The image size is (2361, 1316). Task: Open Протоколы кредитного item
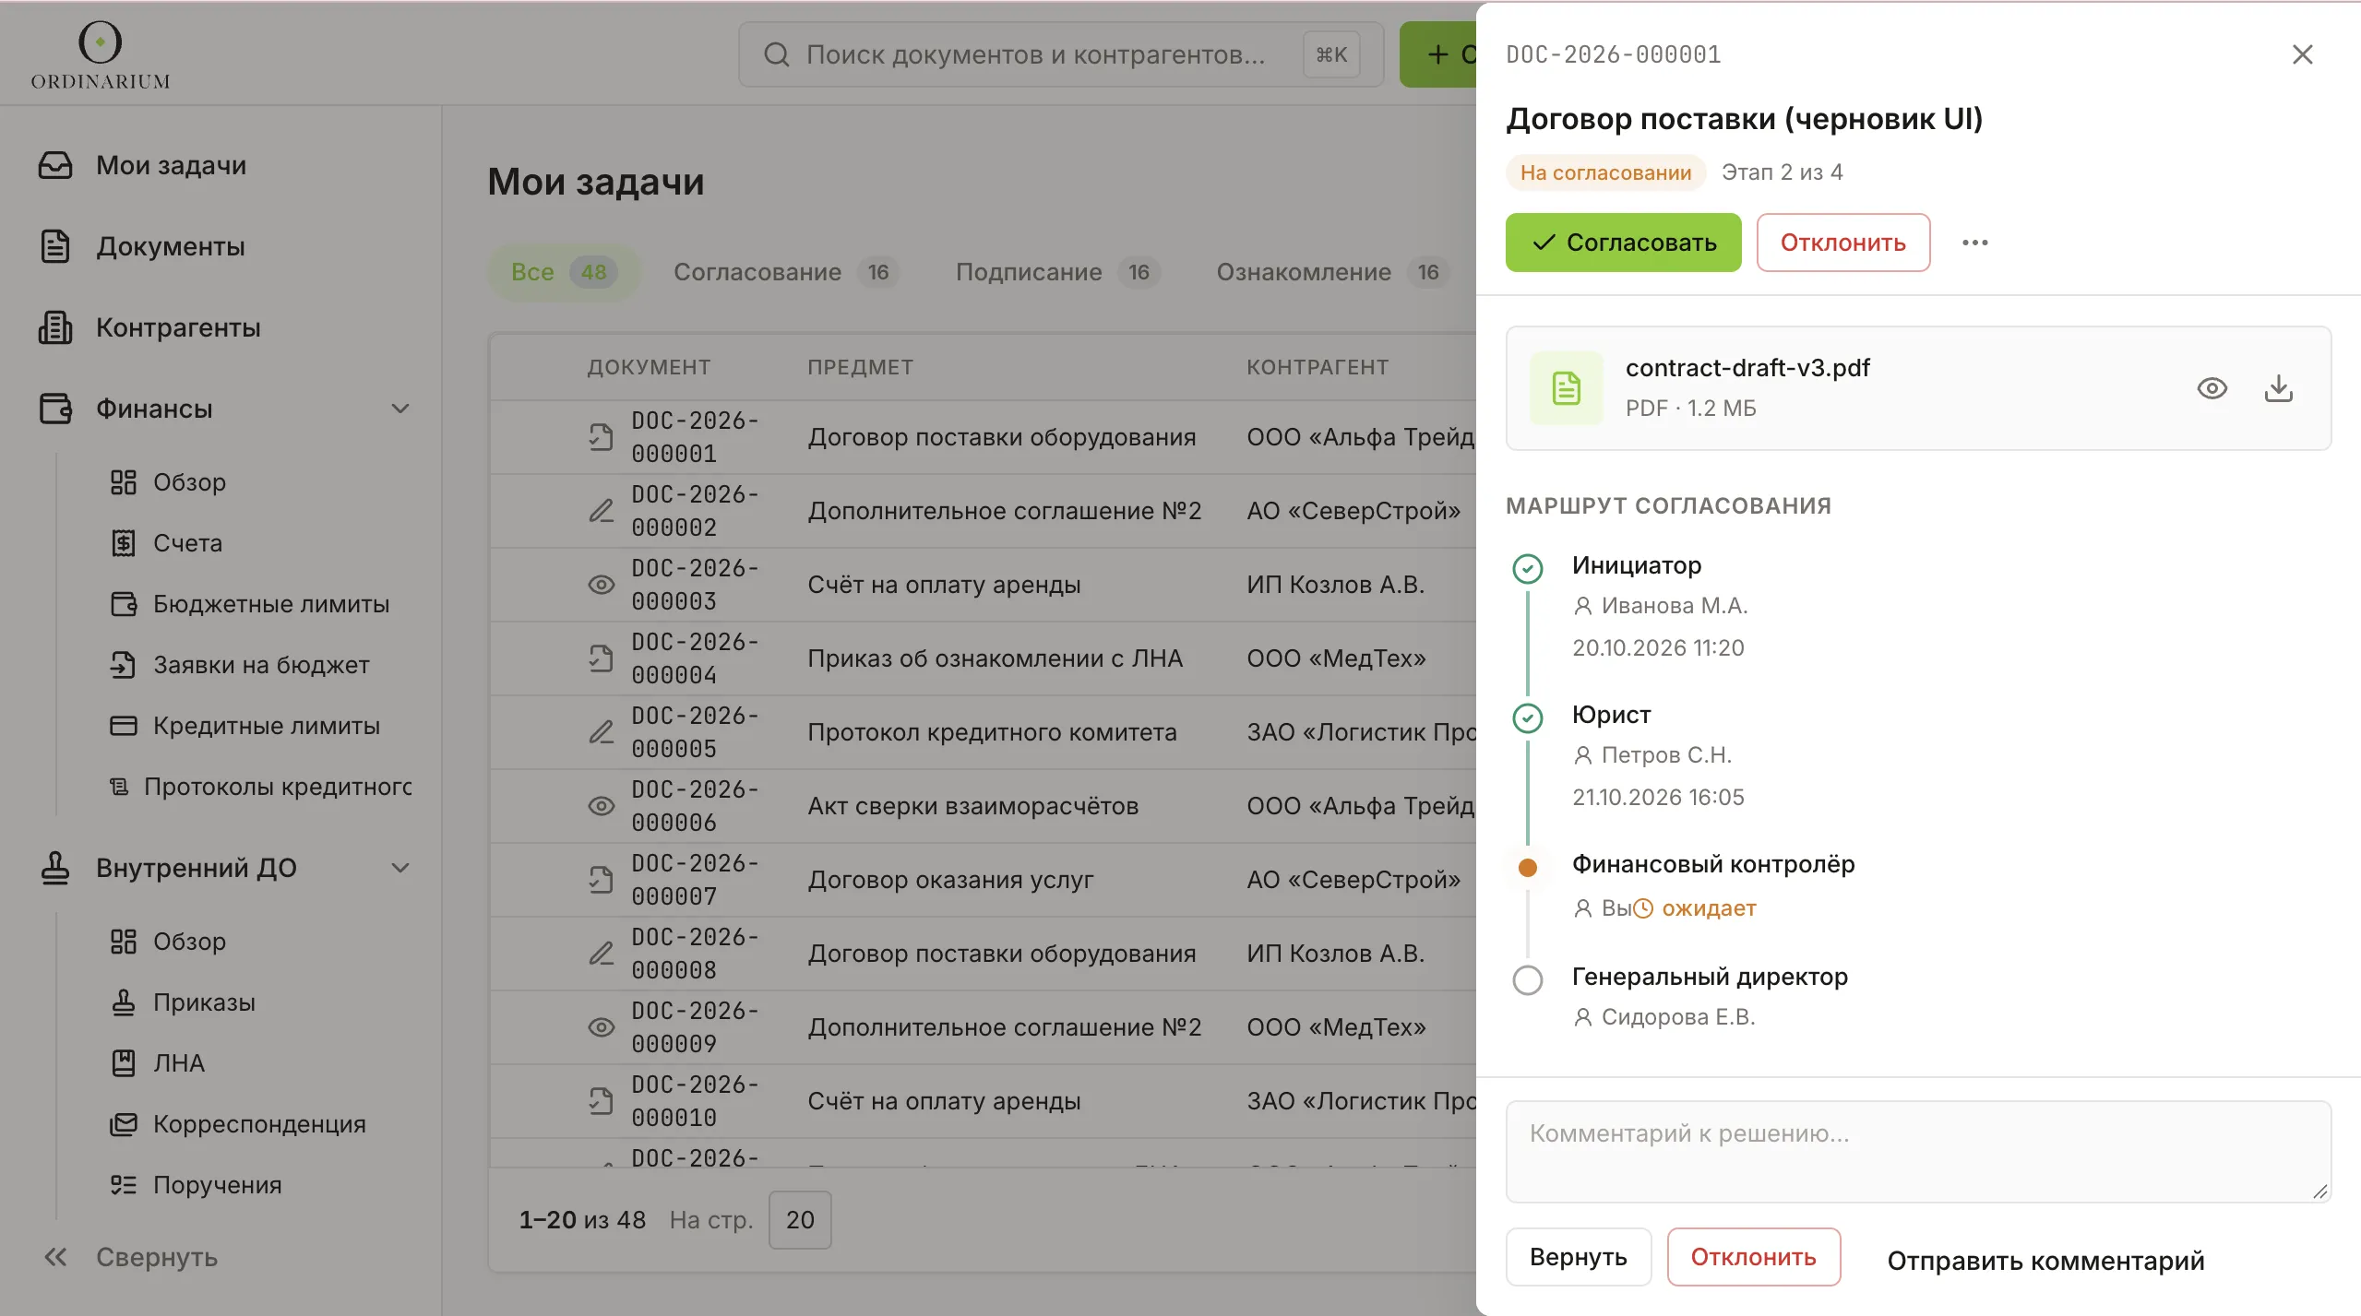(x=260, y=787)
